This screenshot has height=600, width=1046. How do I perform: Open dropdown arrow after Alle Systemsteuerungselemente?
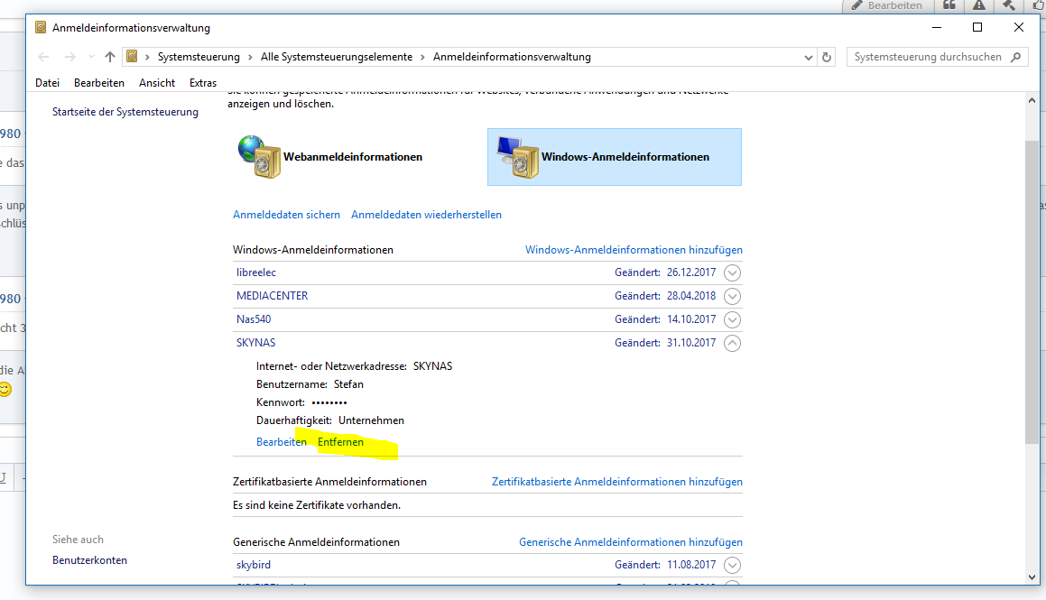[x=423, y=58]
